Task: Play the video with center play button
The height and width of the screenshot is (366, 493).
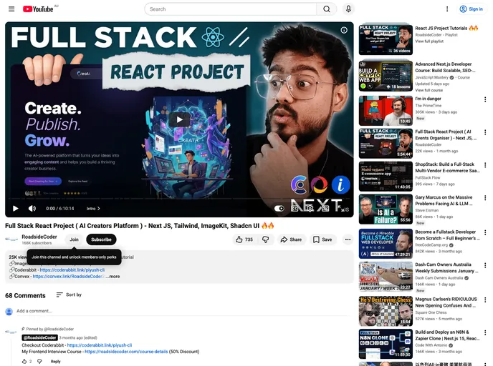Action: tap(179, 119)
